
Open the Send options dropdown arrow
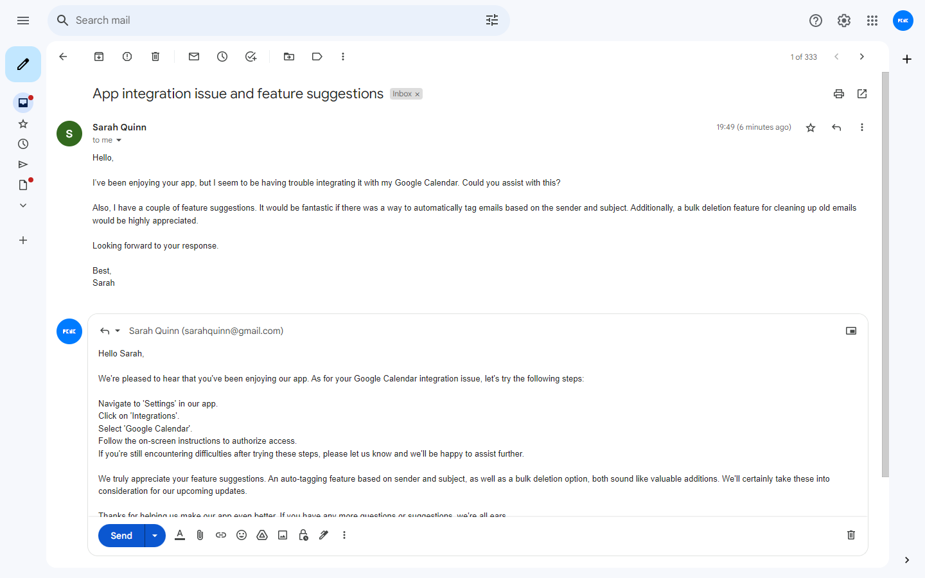(154, 535)
